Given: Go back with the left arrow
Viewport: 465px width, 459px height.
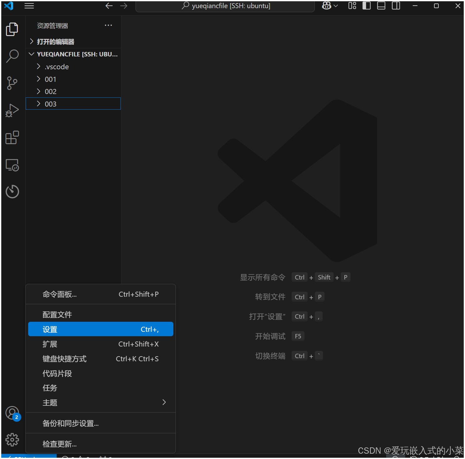Looking at the screenshot, I should pos(109,6).
